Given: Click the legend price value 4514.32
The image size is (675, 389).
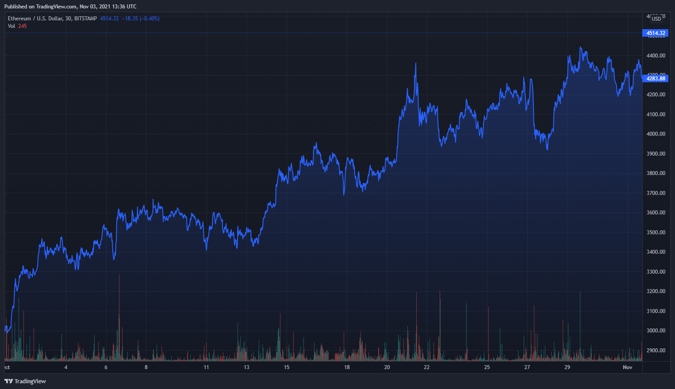Looking at the screenshot, I should click(x=109, y=19).
